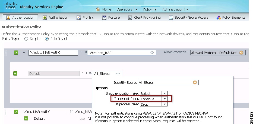Click the plus icon in Wireless_MAB condition
The height and width of the screenshot is (124, 253).
tap(152, 52)
